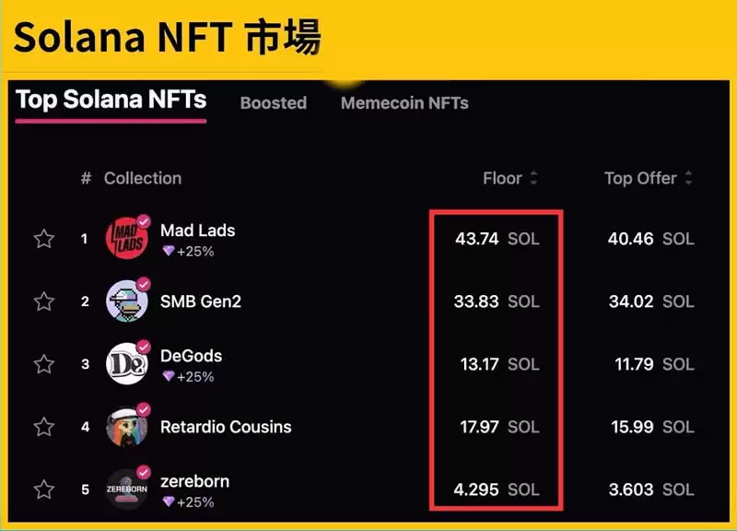
Task: Click the SMB Gen2 monkey avatar
Action: pos(126,301)
